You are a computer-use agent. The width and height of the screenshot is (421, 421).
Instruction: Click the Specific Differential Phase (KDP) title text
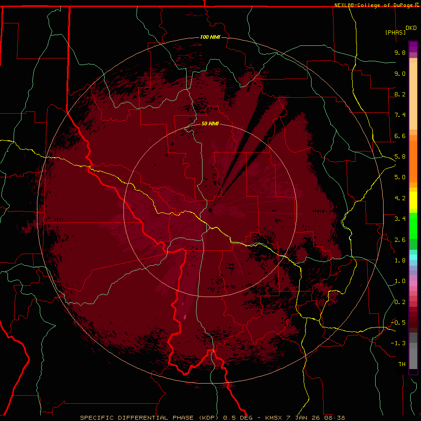pos(150,418)
